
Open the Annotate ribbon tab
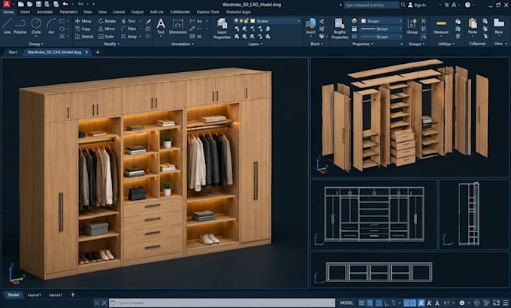click(44, 12)
